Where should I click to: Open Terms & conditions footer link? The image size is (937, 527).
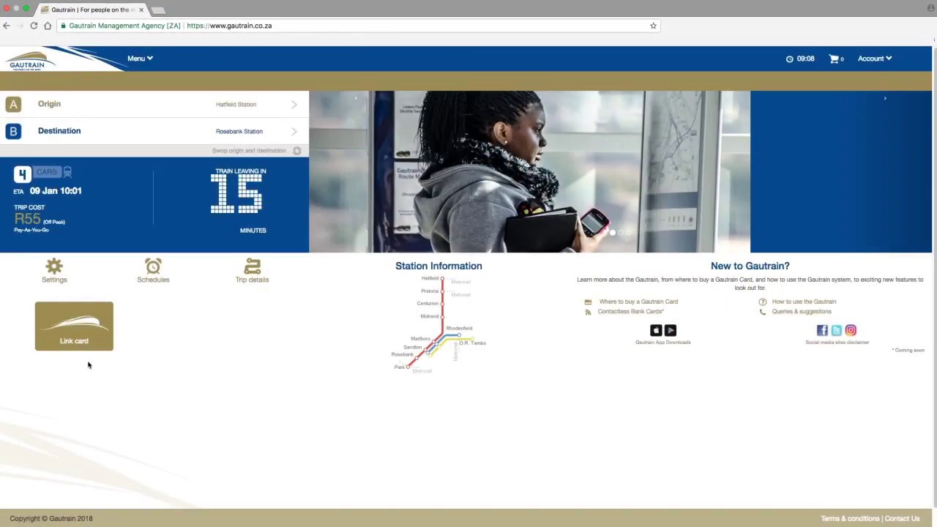(850, 519)
